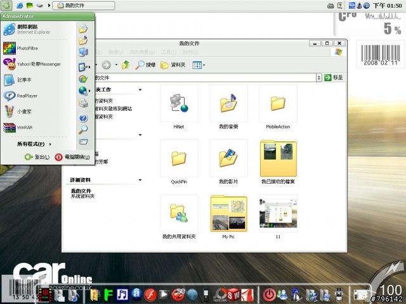This screenshot has height=304, width=406.
Task: Expand 所有程式(P) all programs menu
Action: coord(34,144)
